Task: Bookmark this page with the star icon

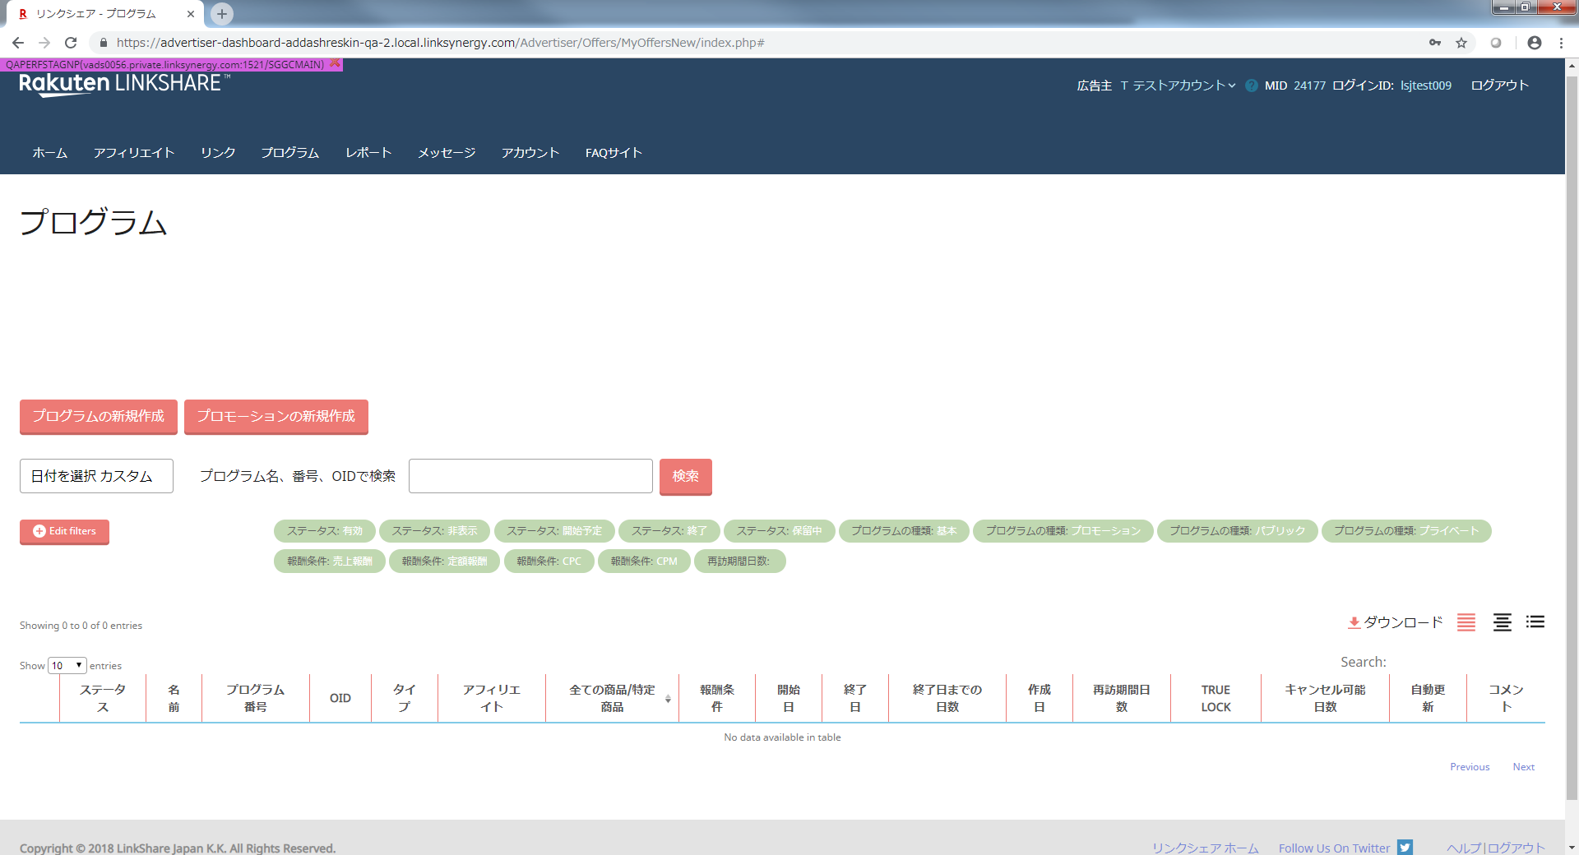Action: point(1461,43)
